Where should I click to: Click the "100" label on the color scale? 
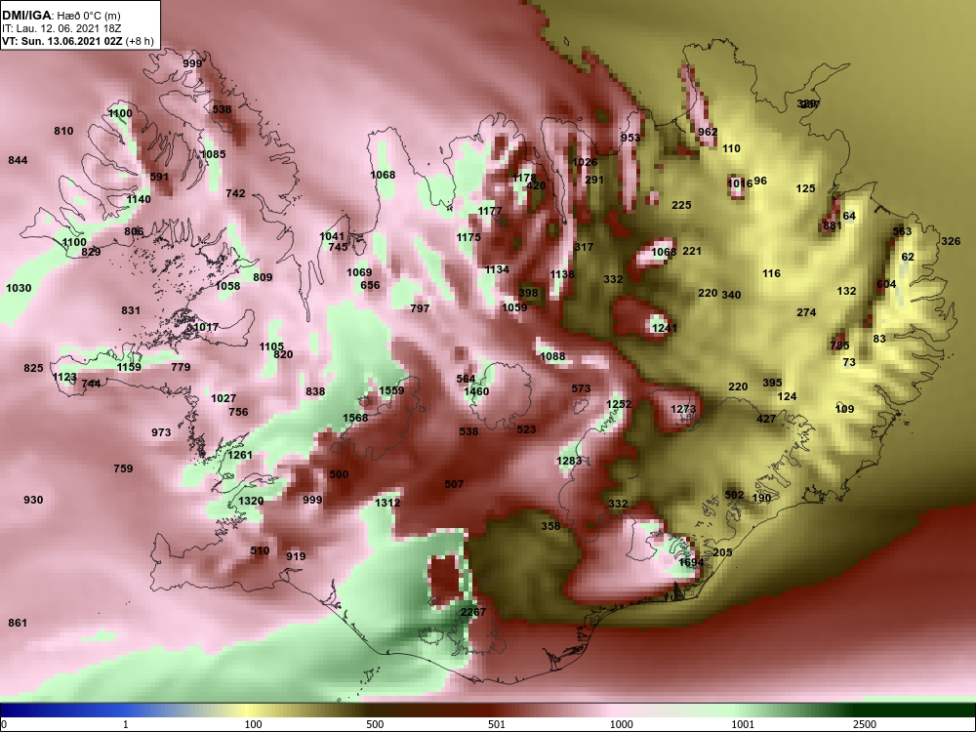(x=253, y=724)
